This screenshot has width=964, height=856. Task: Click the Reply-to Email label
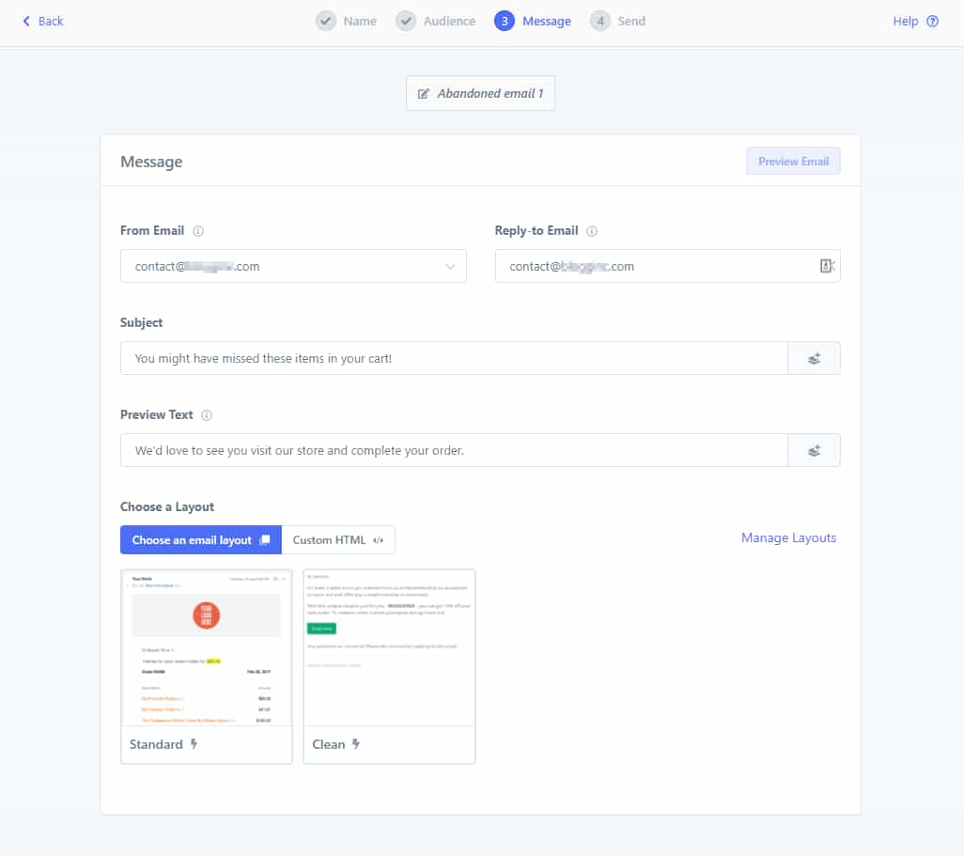[536, 230]
